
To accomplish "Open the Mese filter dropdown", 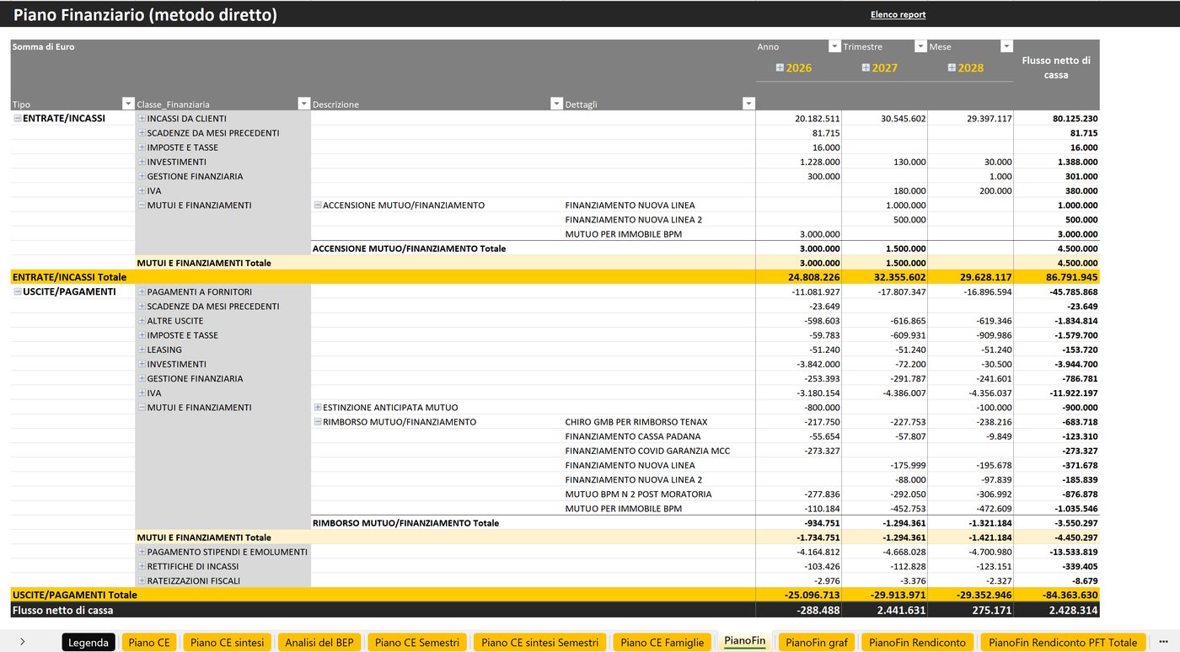I will pos(1006,46).
